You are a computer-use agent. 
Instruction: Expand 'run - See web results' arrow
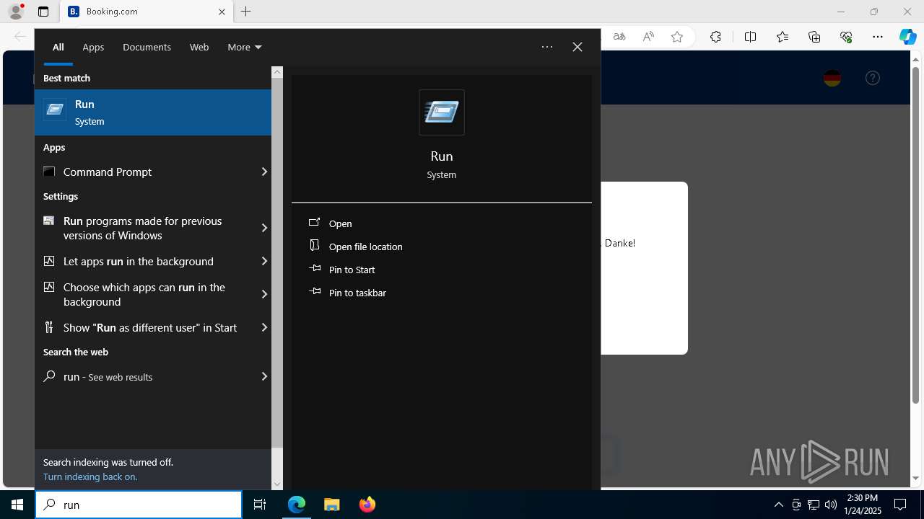[x=264, y=376]
